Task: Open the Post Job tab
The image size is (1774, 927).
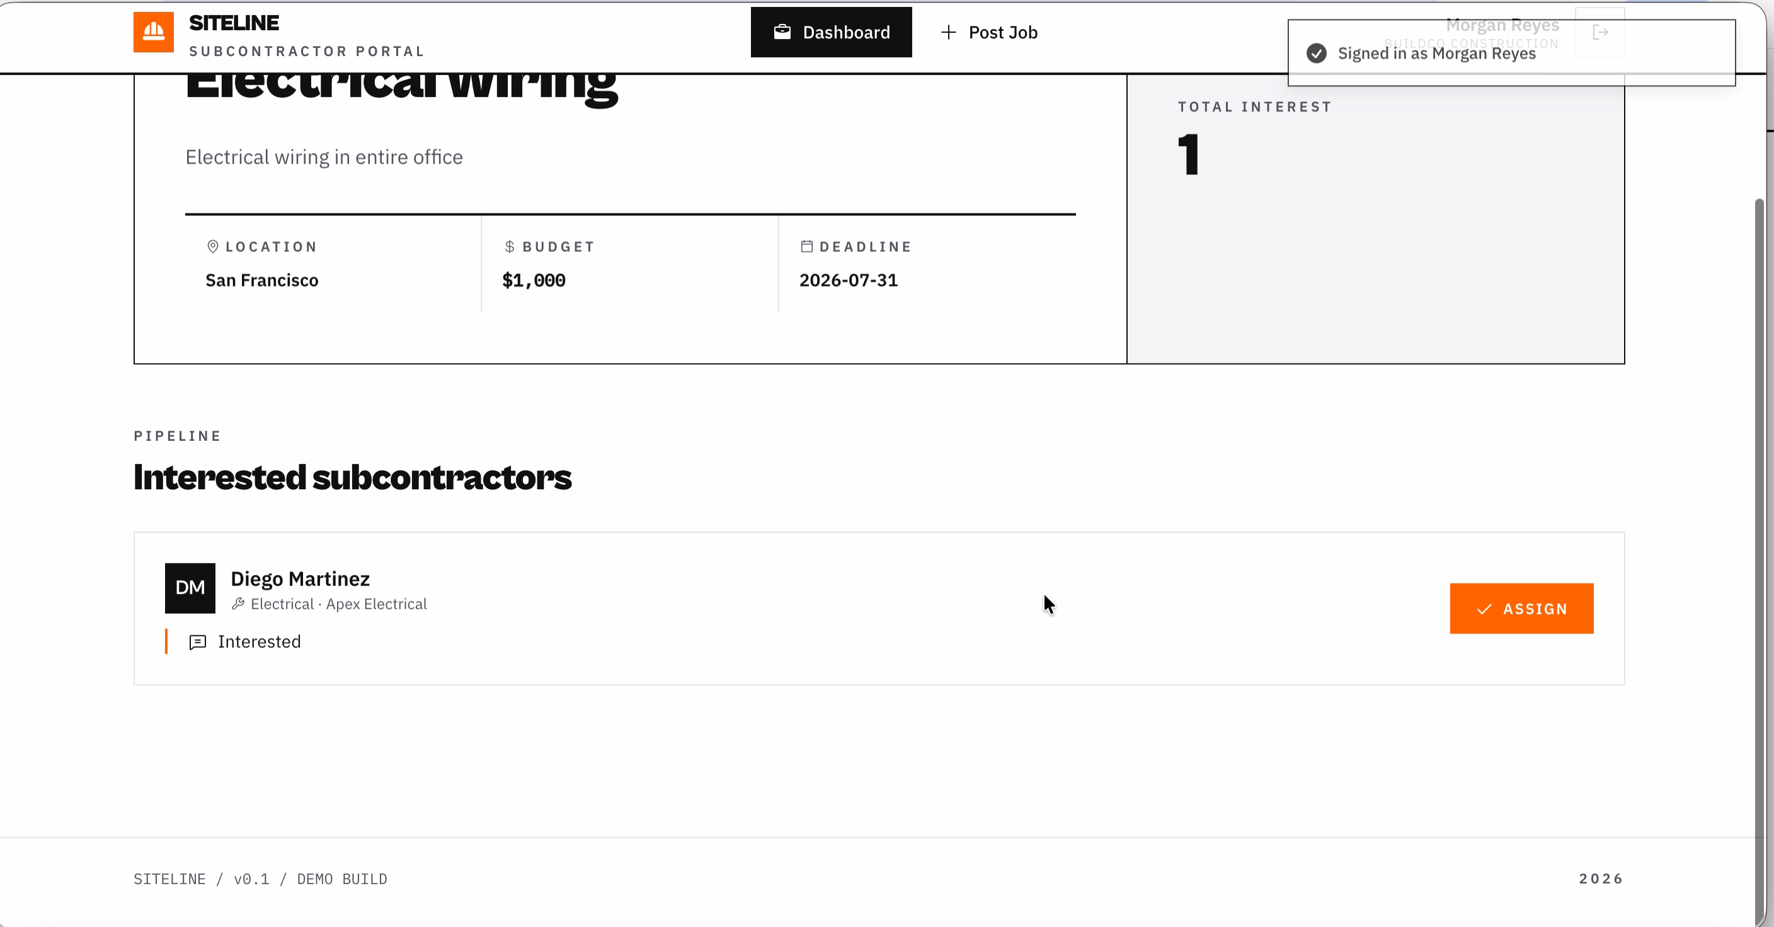Action: pos(989,32)
